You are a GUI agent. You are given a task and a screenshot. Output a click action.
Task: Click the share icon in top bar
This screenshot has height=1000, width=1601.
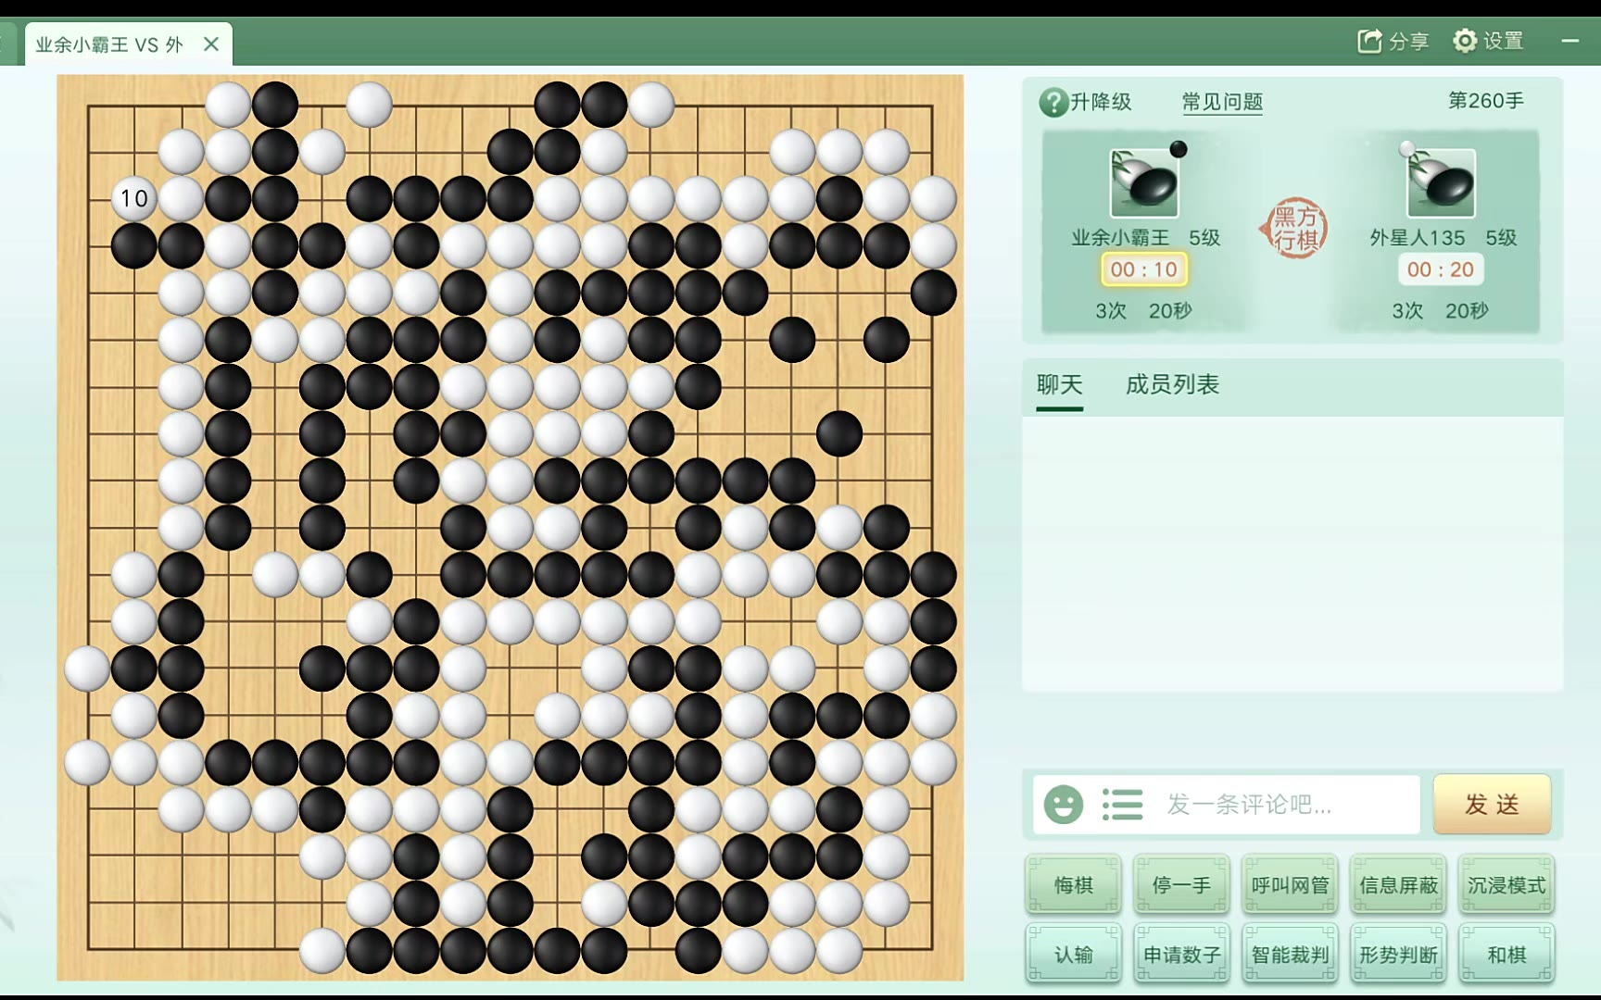(1369, 42)
